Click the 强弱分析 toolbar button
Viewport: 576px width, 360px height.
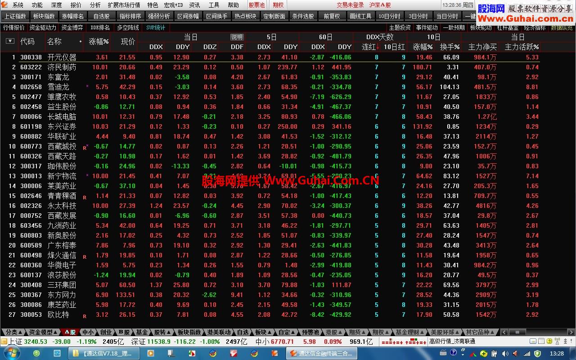159,16
